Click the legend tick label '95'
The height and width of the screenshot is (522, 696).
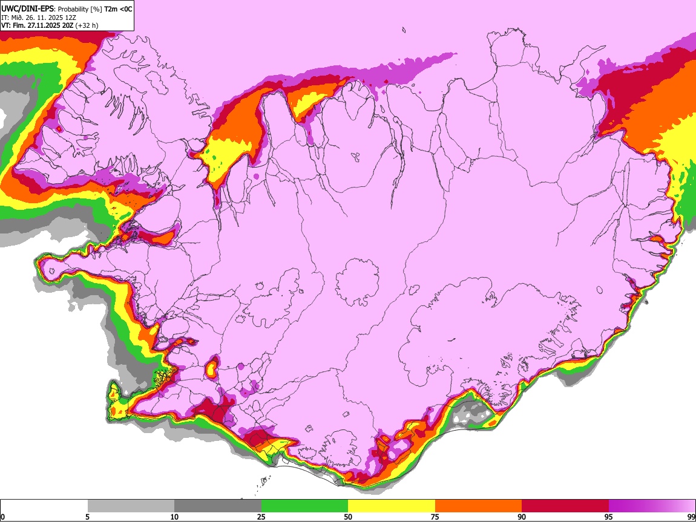pyautogui.click(x=609, y=517)
